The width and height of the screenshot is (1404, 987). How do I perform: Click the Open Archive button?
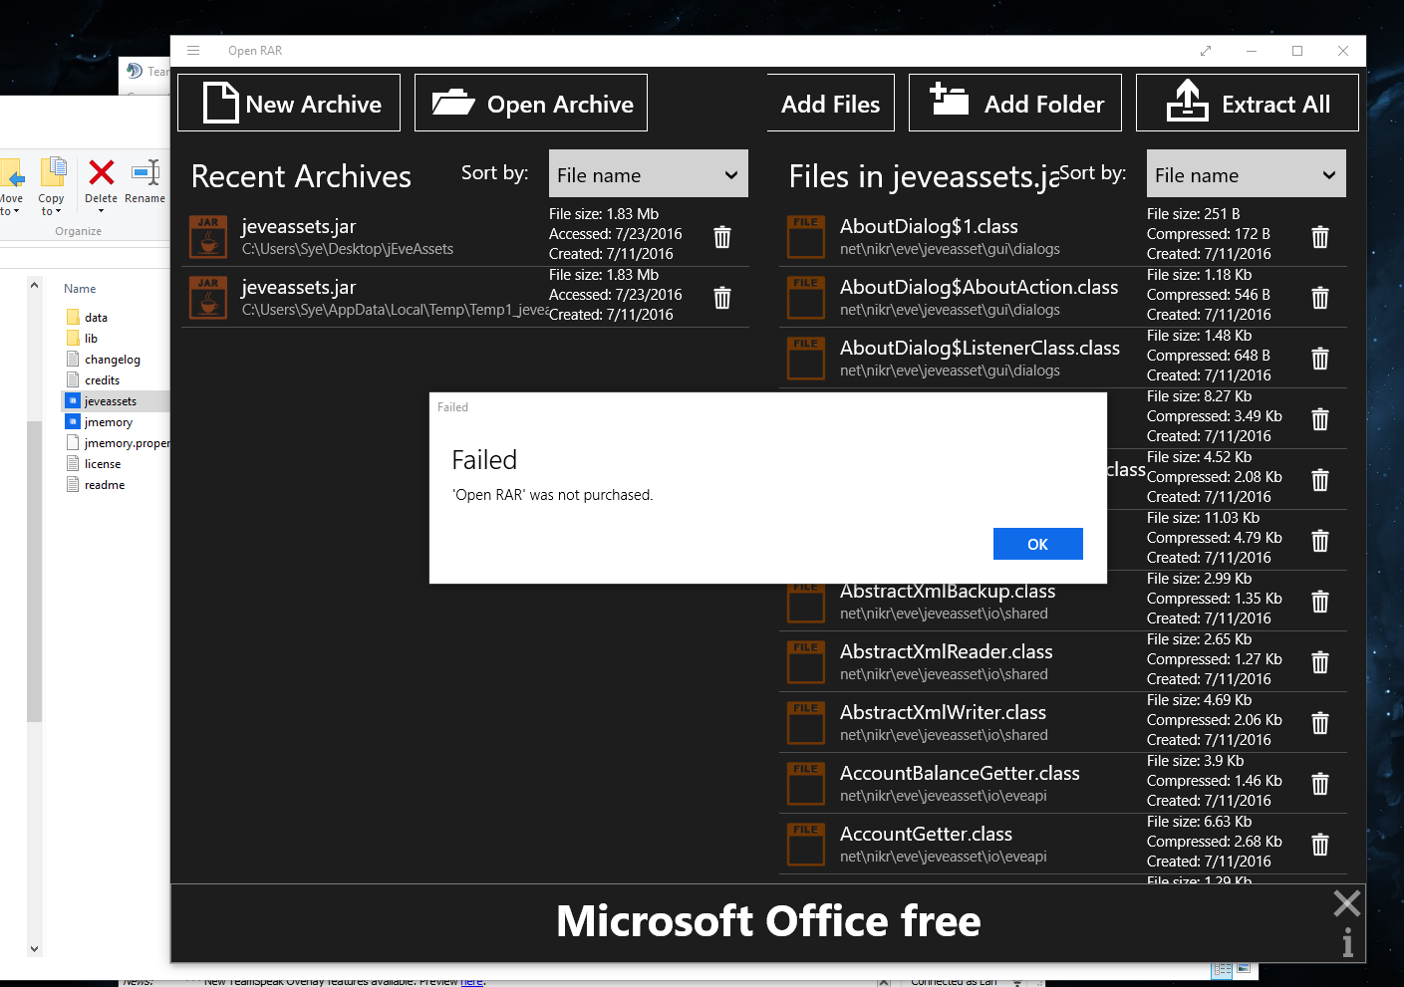coord(531,103)
